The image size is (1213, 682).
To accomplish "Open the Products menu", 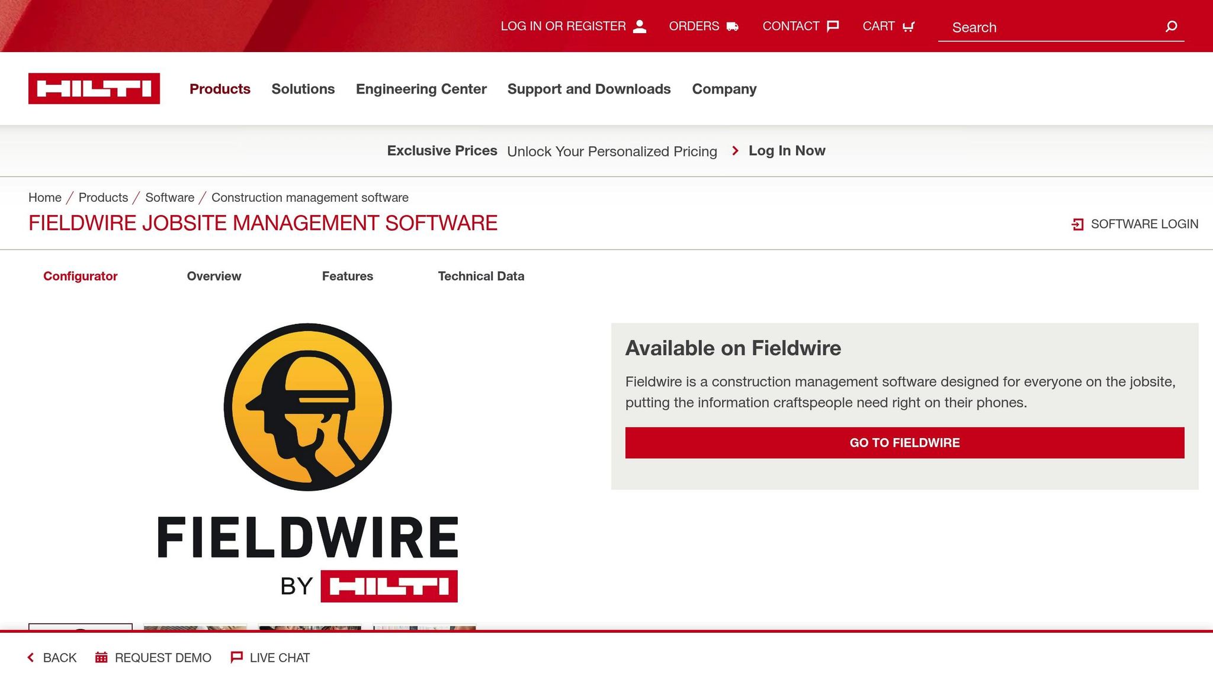I will 220,89.
